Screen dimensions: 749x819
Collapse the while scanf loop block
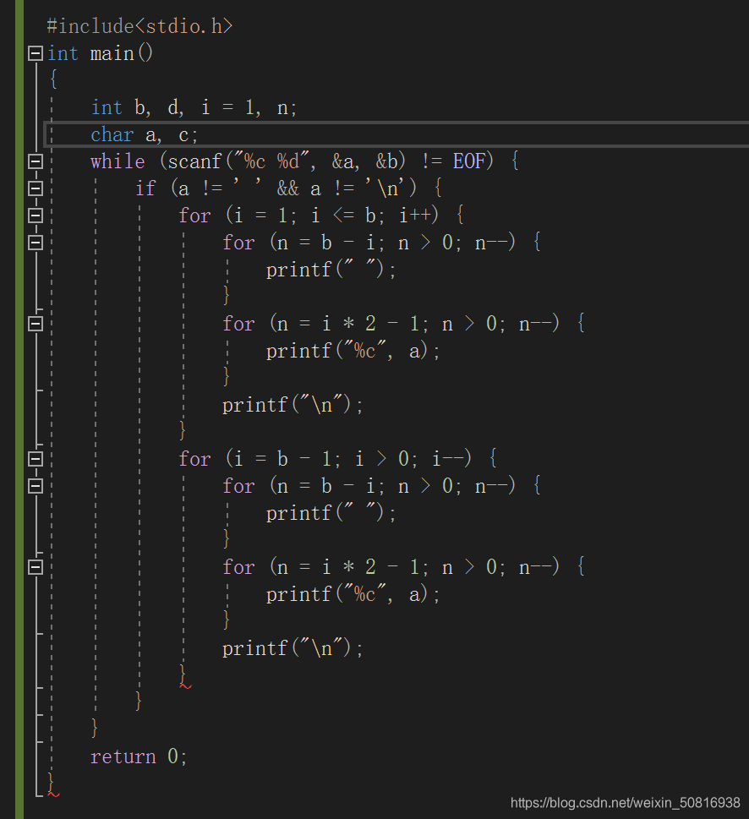tap(35, 161)
